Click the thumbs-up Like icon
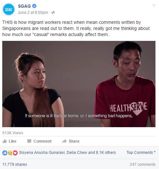Image resolution: width=159 pixels, height=169 pixels. pyautogui.click(x=5, y=141)
